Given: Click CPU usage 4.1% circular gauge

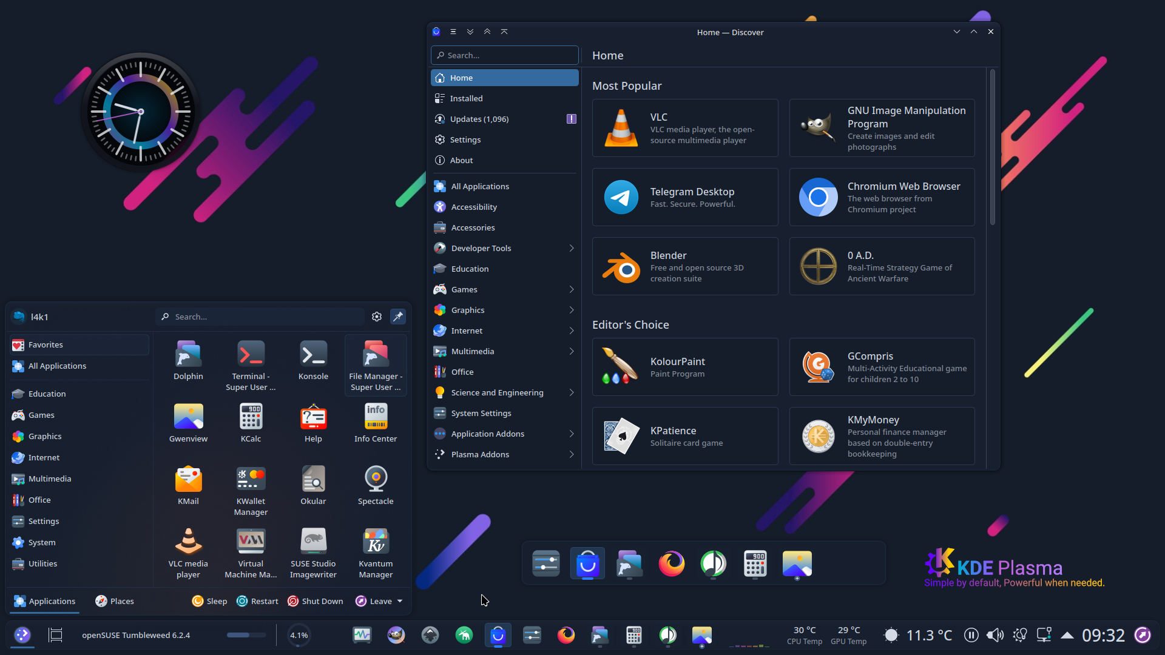Looking at the screenshot, I should pyautogui.click(x=299, y=635).
